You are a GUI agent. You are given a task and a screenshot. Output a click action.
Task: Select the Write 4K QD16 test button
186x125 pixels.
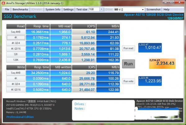(x=16, y=90)
